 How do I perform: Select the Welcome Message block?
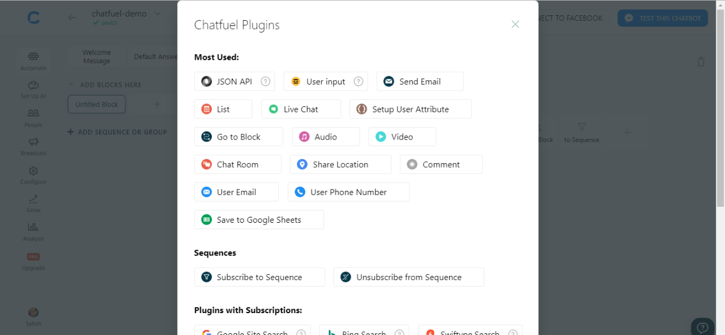click(96, 57)
